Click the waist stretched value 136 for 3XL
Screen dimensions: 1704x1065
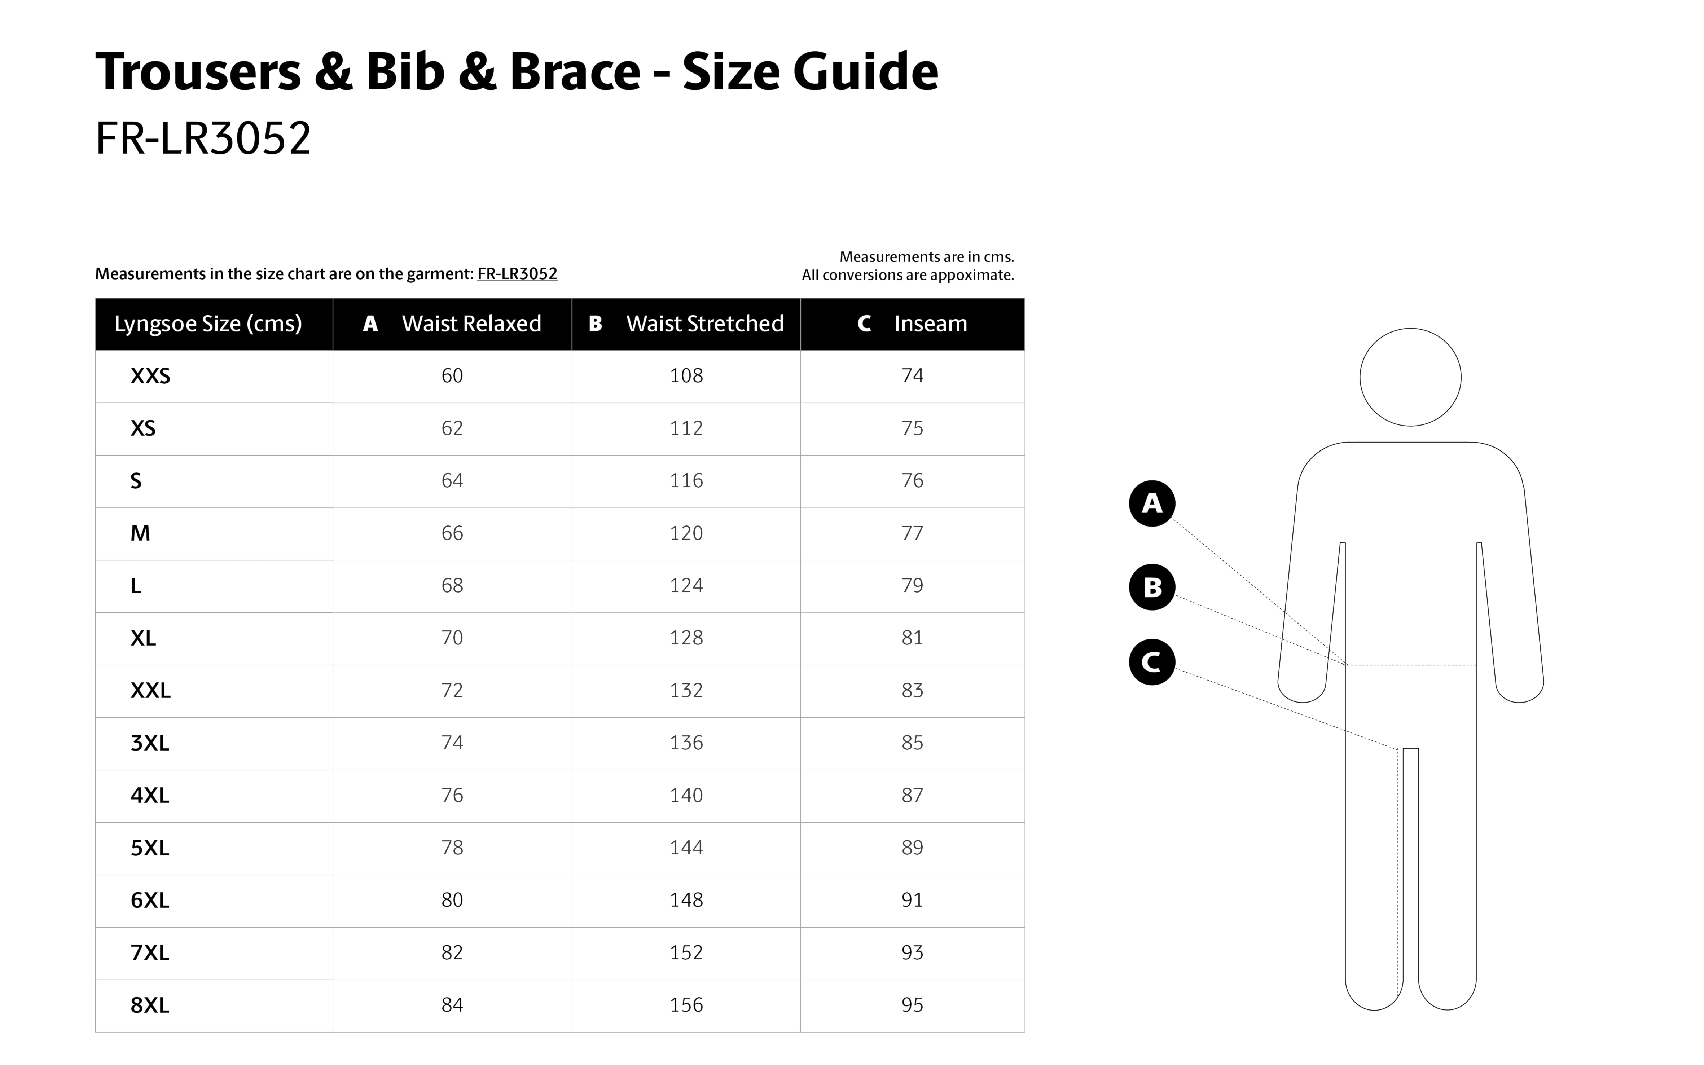coord(686,743)
